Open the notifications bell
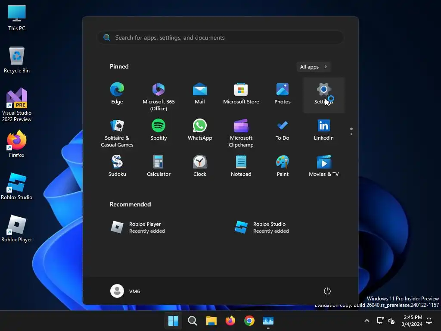 429,321
